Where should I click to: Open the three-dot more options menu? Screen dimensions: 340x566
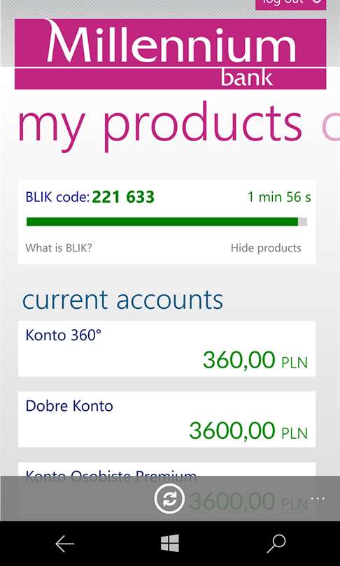(x=318, y=499)
